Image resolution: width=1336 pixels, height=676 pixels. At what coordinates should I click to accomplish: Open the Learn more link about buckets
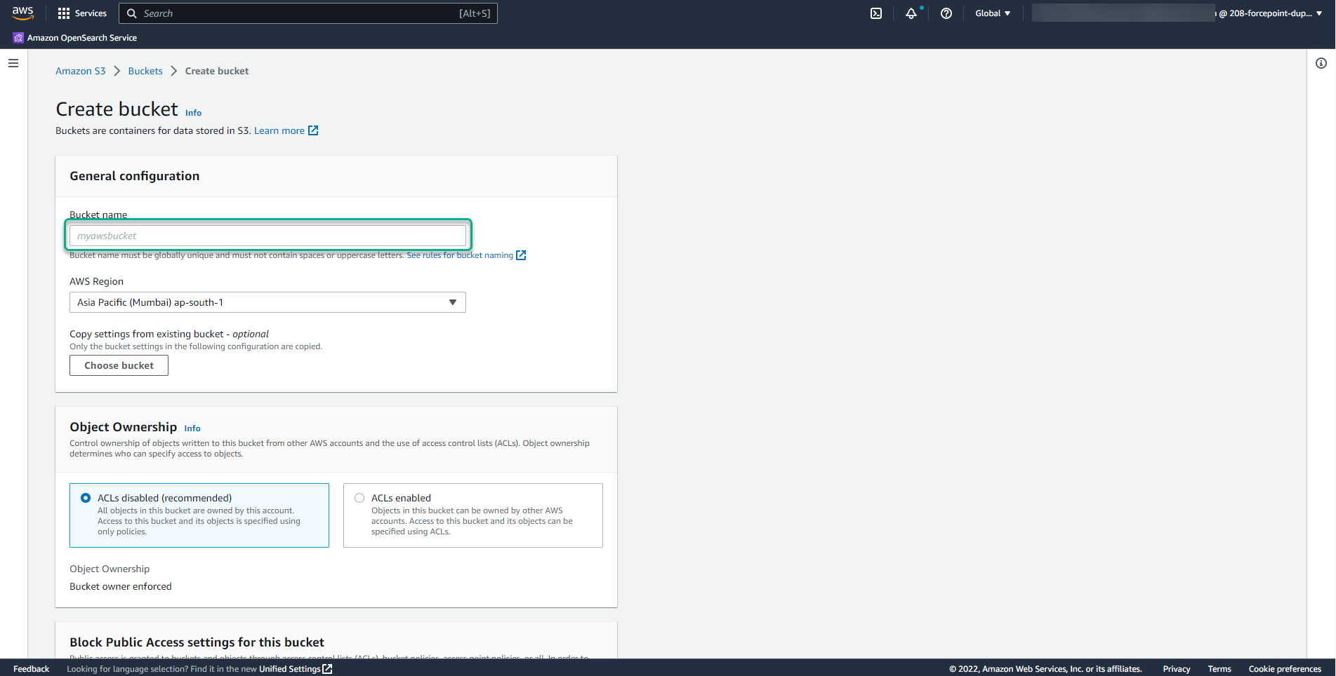coord(279,130)
